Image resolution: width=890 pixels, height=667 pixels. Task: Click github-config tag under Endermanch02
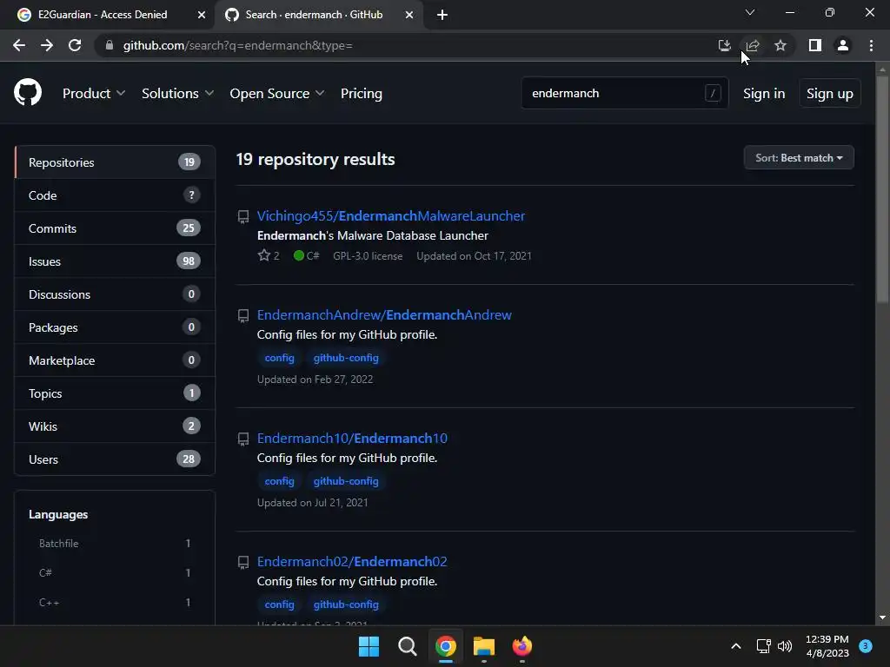[346, 604]
